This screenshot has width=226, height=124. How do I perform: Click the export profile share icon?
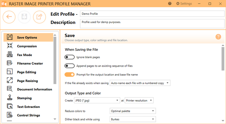(x=40, y=17)
